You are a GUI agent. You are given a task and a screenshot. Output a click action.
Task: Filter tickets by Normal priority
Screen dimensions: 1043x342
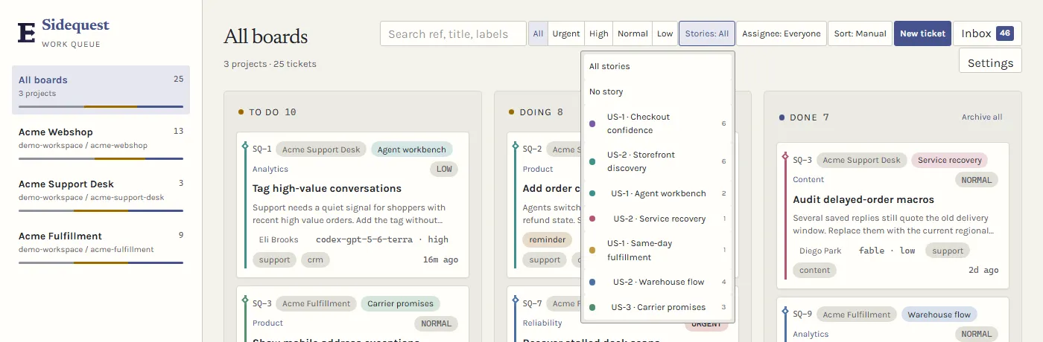click(x=633, y=33)
